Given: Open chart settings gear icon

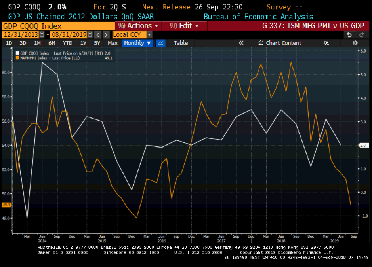Looking at the screenshot, I should point(355,43).
